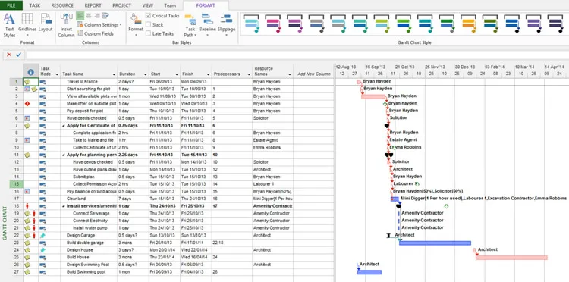Switch to the TASK ribbon tab
The height and width of the screenshot is (282, 569).
click(35, 5)
